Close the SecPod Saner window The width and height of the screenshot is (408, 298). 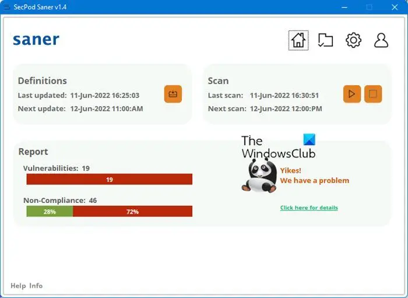395,7
